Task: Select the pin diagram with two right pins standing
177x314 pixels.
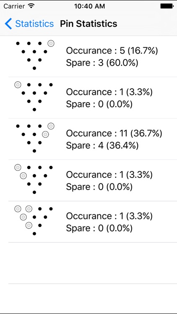Action: 34,139
